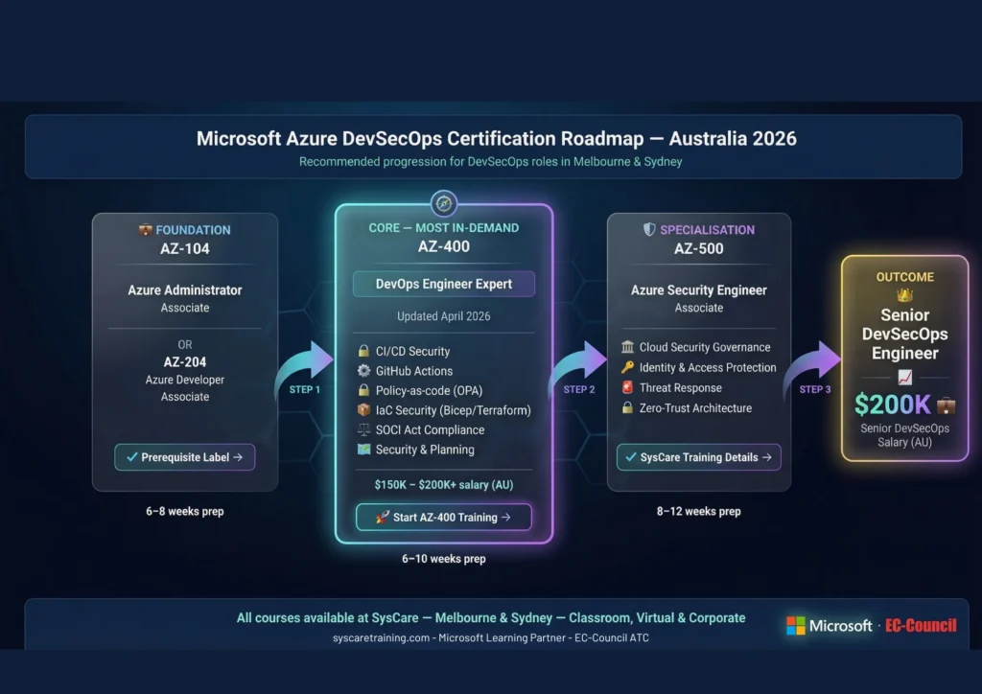Click the lock icon next to Policy-as-code (OPA)
982x694 pixels.
pyautogui.click(x=363, y=390)
